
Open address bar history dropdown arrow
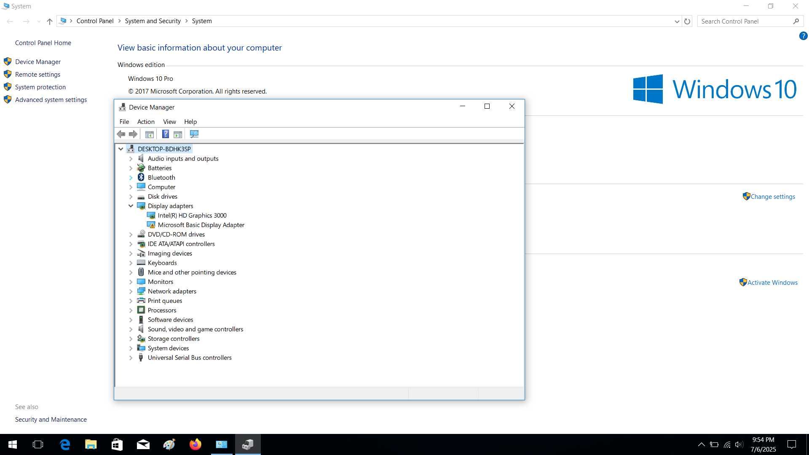[677, 21]
